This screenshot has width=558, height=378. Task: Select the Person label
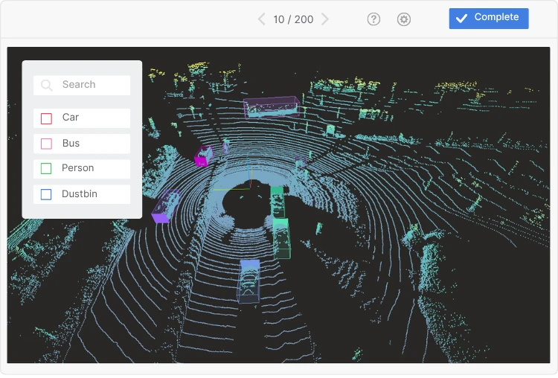pyautogui.click(x=82, y=169)
